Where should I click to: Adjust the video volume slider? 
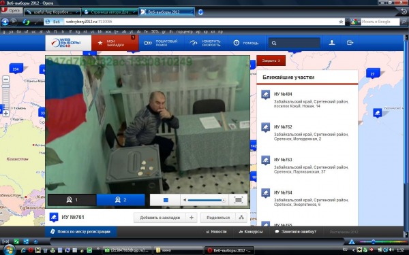(206, 200)
